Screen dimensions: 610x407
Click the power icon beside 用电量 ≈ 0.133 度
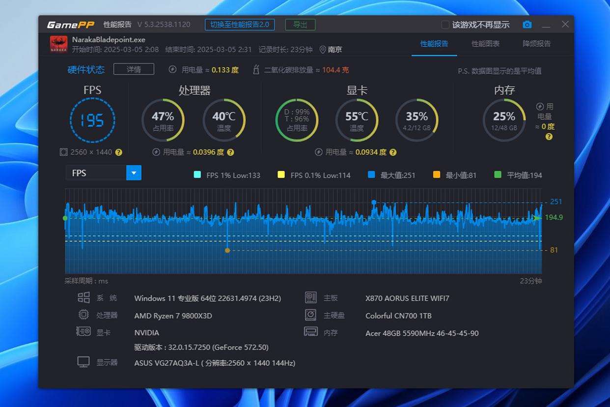click(x=172, y=70)
